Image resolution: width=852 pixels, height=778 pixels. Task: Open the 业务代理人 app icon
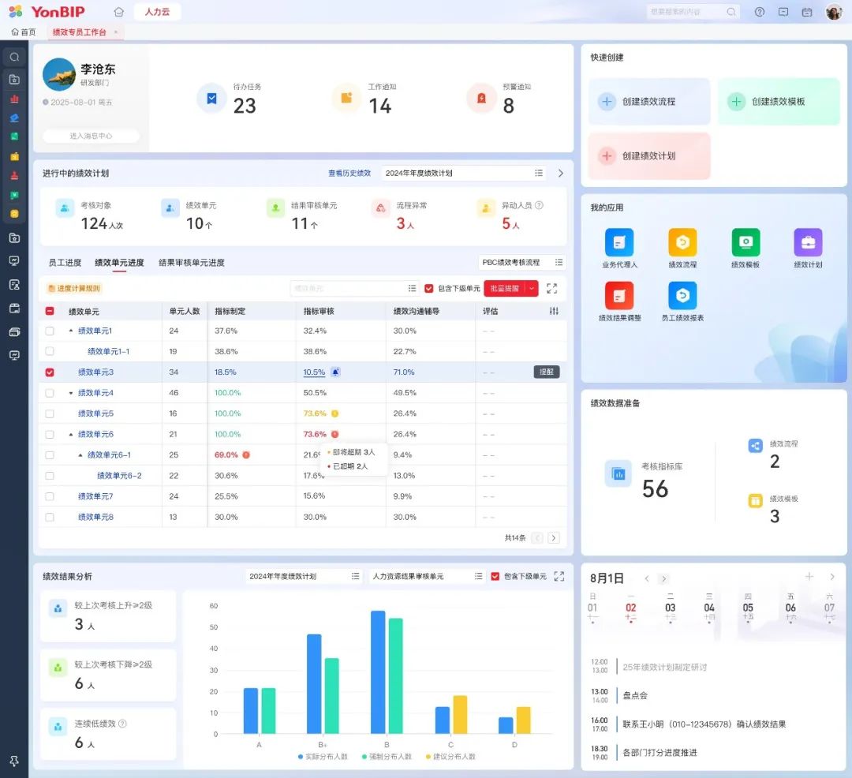click(x=618, y=242)
